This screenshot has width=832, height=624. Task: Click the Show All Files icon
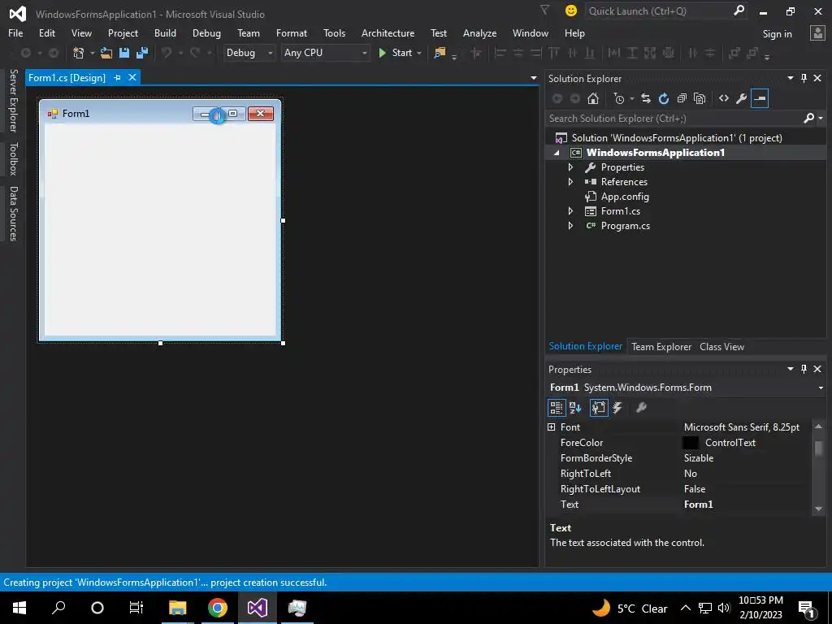point(700,98)
